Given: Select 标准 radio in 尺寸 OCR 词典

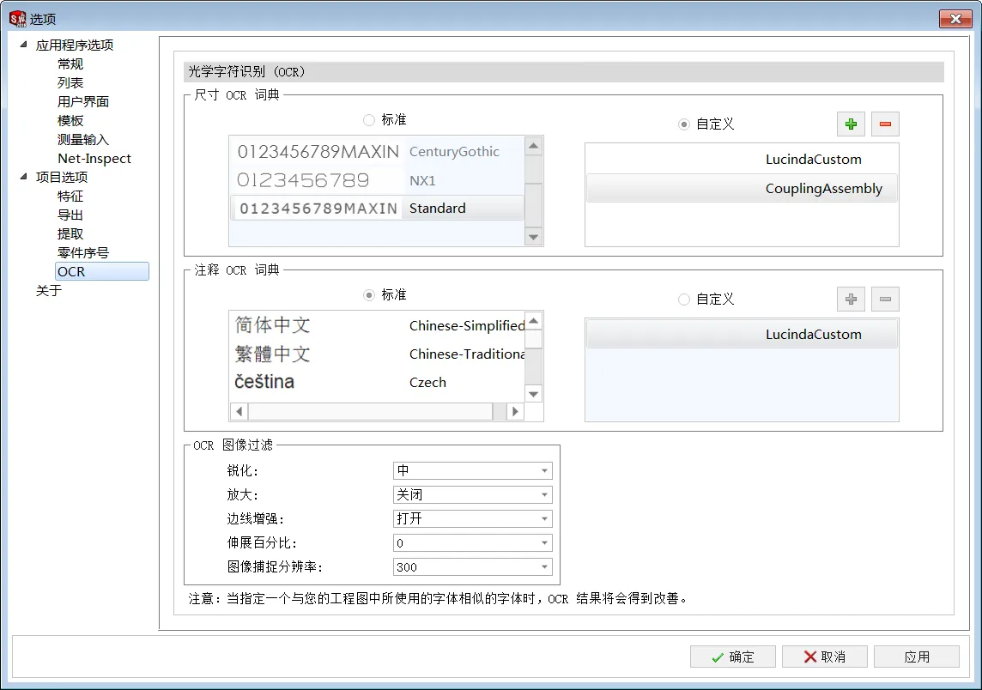Looking at the screenshot, I should click(x=369, y=119).
